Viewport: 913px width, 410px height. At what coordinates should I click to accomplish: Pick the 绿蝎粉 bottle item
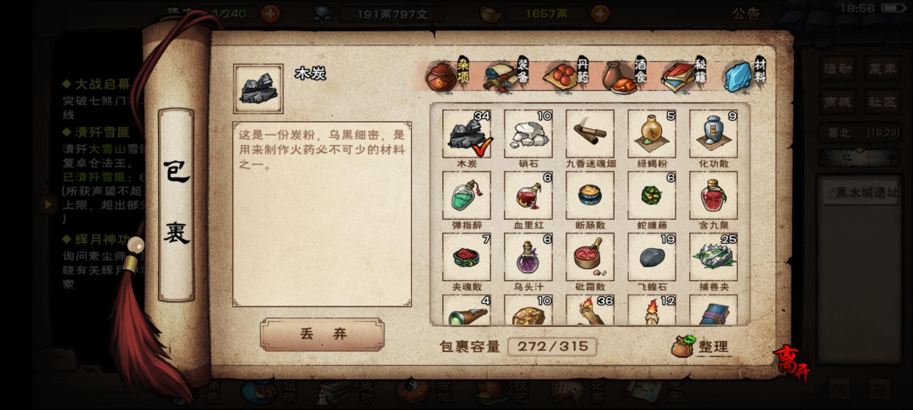tap(652, 134)
